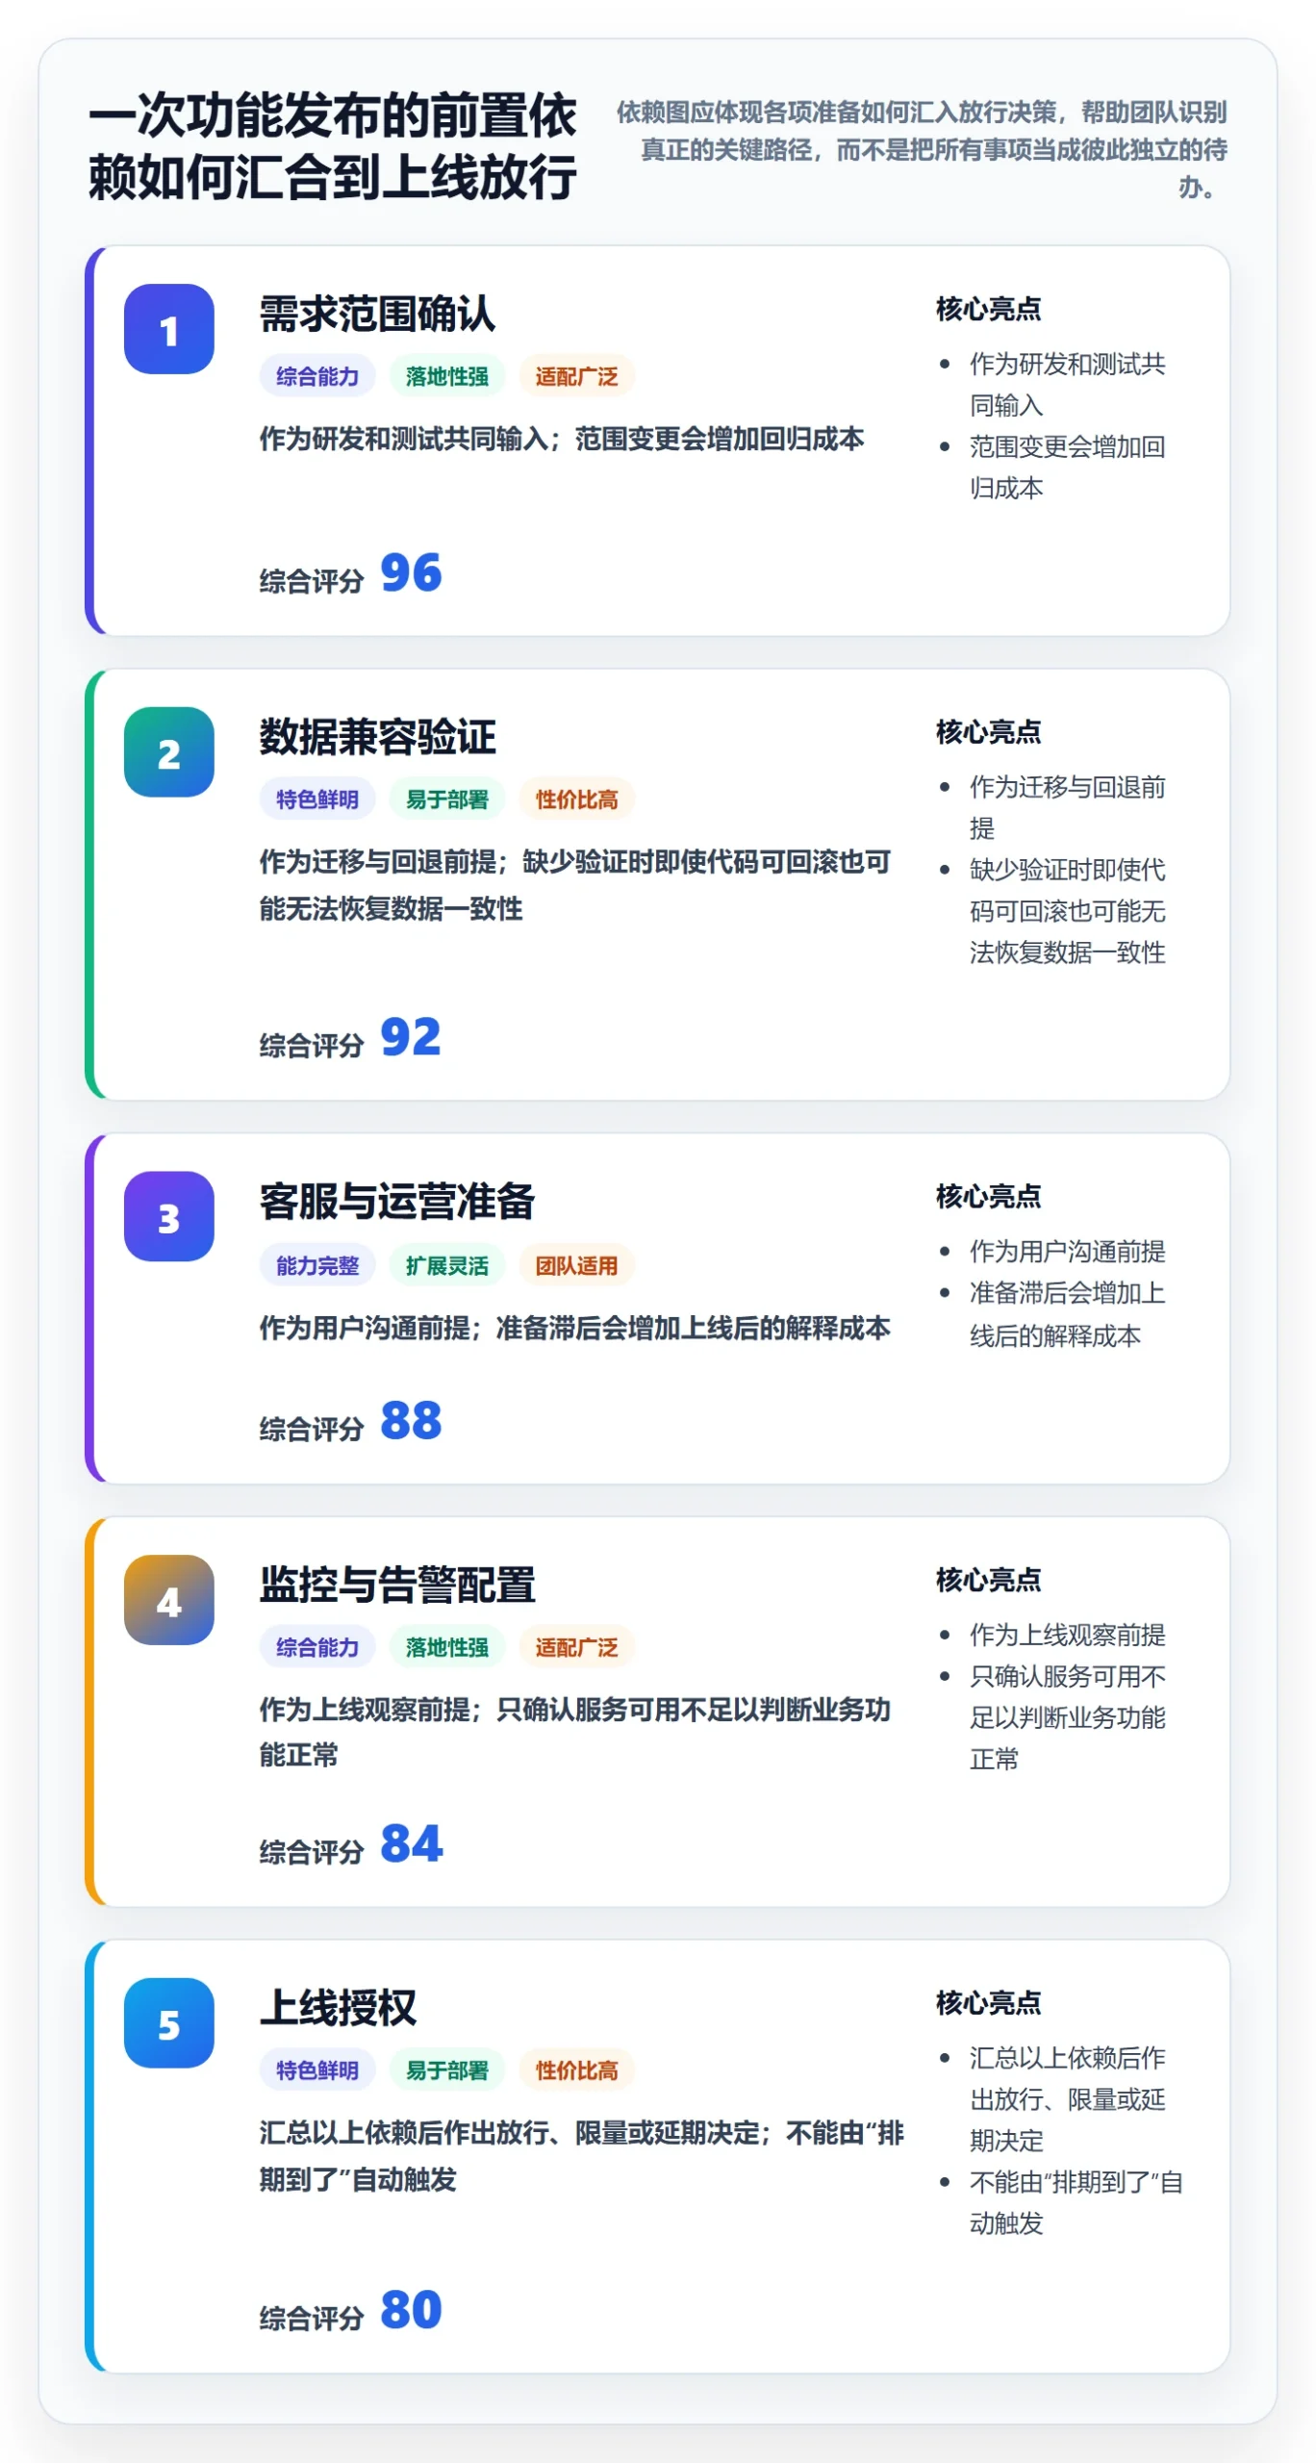Screen dimensions: 1316x2463
Task: Click 适配广泛 tag in 监控与告警配置 card
Action: [577, 1647]
